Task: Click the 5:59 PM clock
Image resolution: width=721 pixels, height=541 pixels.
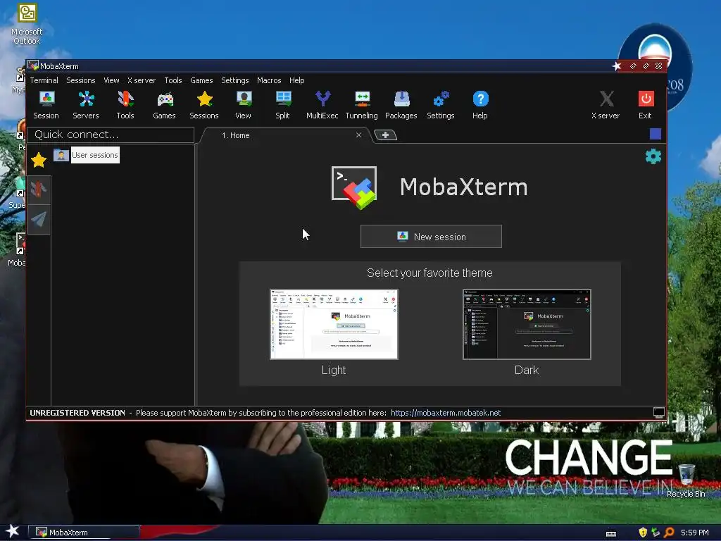Action: point(695,533)
